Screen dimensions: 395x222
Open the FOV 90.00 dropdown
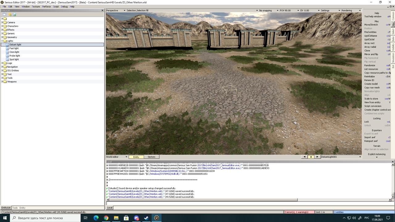click(289, 10)
